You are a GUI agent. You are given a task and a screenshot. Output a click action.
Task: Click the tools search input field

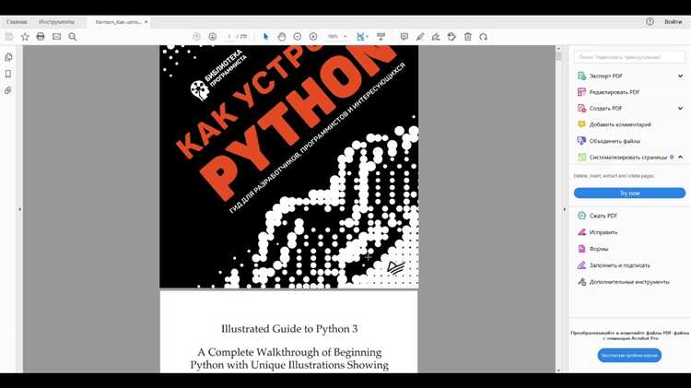(x=629, y=57)
